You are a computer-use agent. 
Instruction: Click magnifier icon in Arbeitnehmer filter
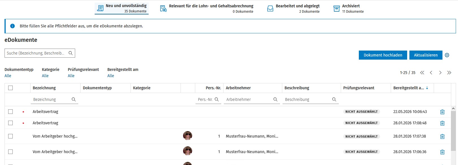click(x=275, y=99)
